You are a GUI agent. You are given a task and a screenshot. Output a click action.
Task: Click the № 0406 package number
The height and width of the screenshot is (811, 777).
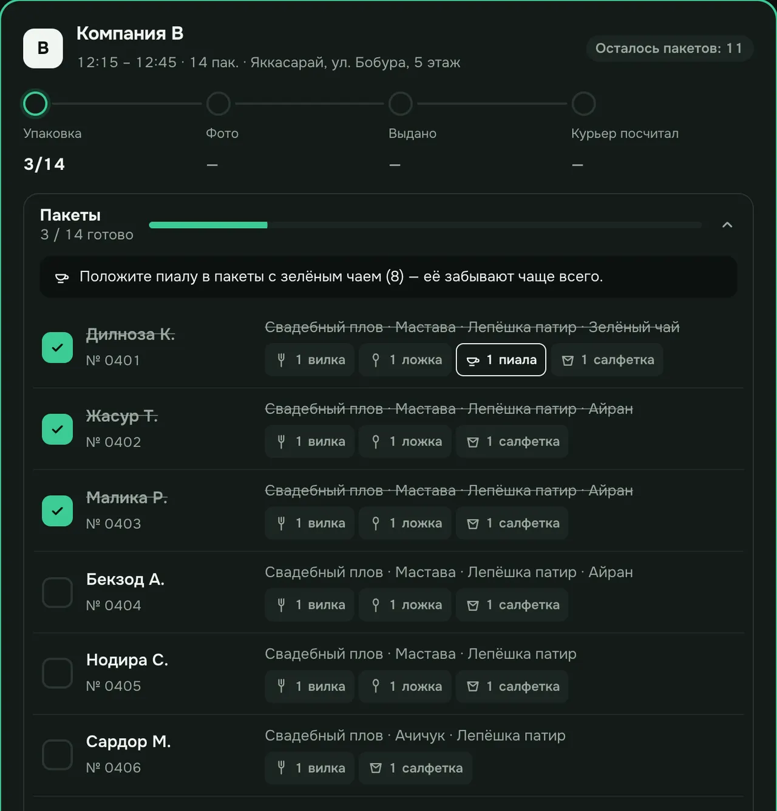coord(114,768)
